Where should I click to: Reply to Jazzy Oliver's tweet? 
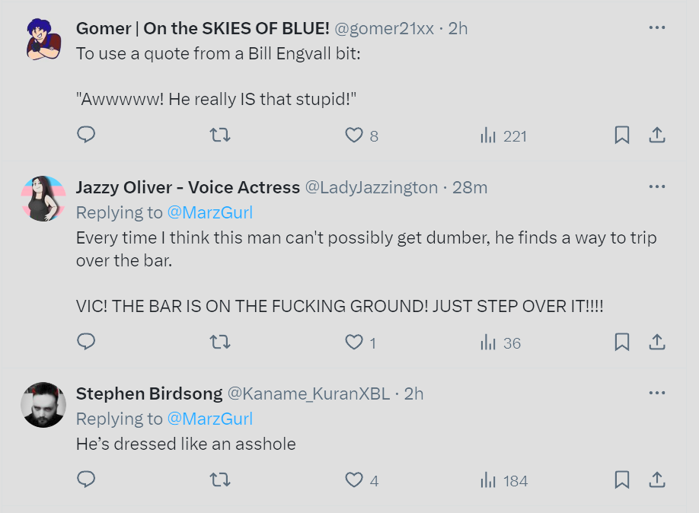click(x=86, y=343)
